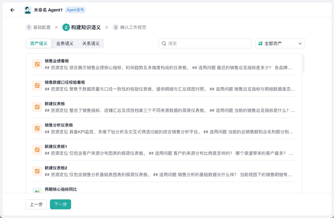Click the 上一步 button

36,204
